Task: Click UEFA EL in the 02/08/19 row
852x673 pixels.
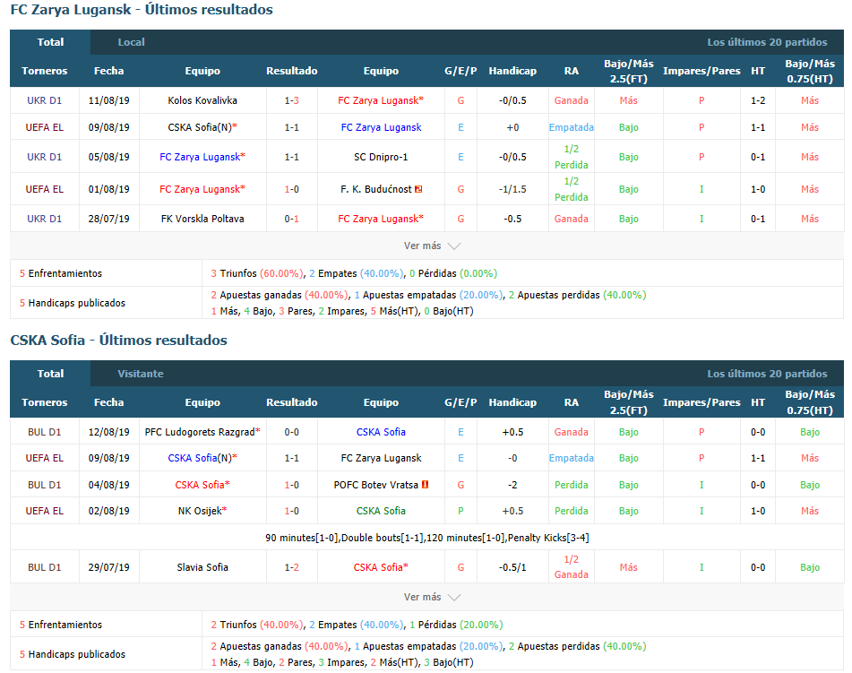Action: (x=45, y=511)
